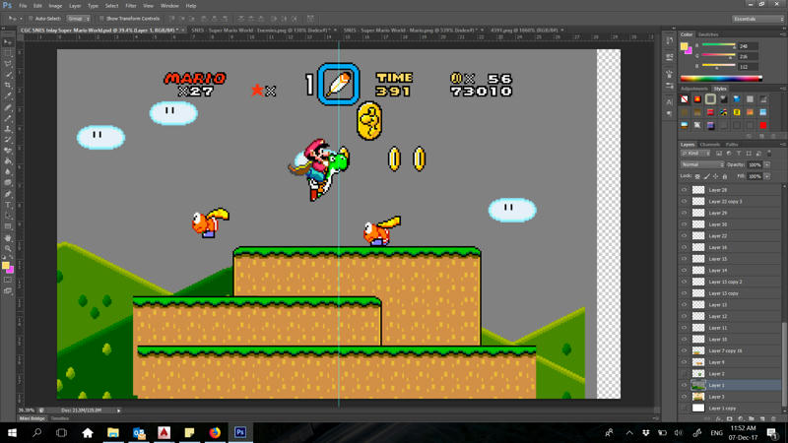This screenshot has width=788, height=443.
Task: Open the Essentials workspace dropdown
Action: (x=757, y=18)
